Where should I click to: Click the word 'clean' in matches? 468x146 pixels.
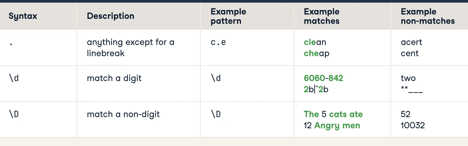(x=315, y=42)
